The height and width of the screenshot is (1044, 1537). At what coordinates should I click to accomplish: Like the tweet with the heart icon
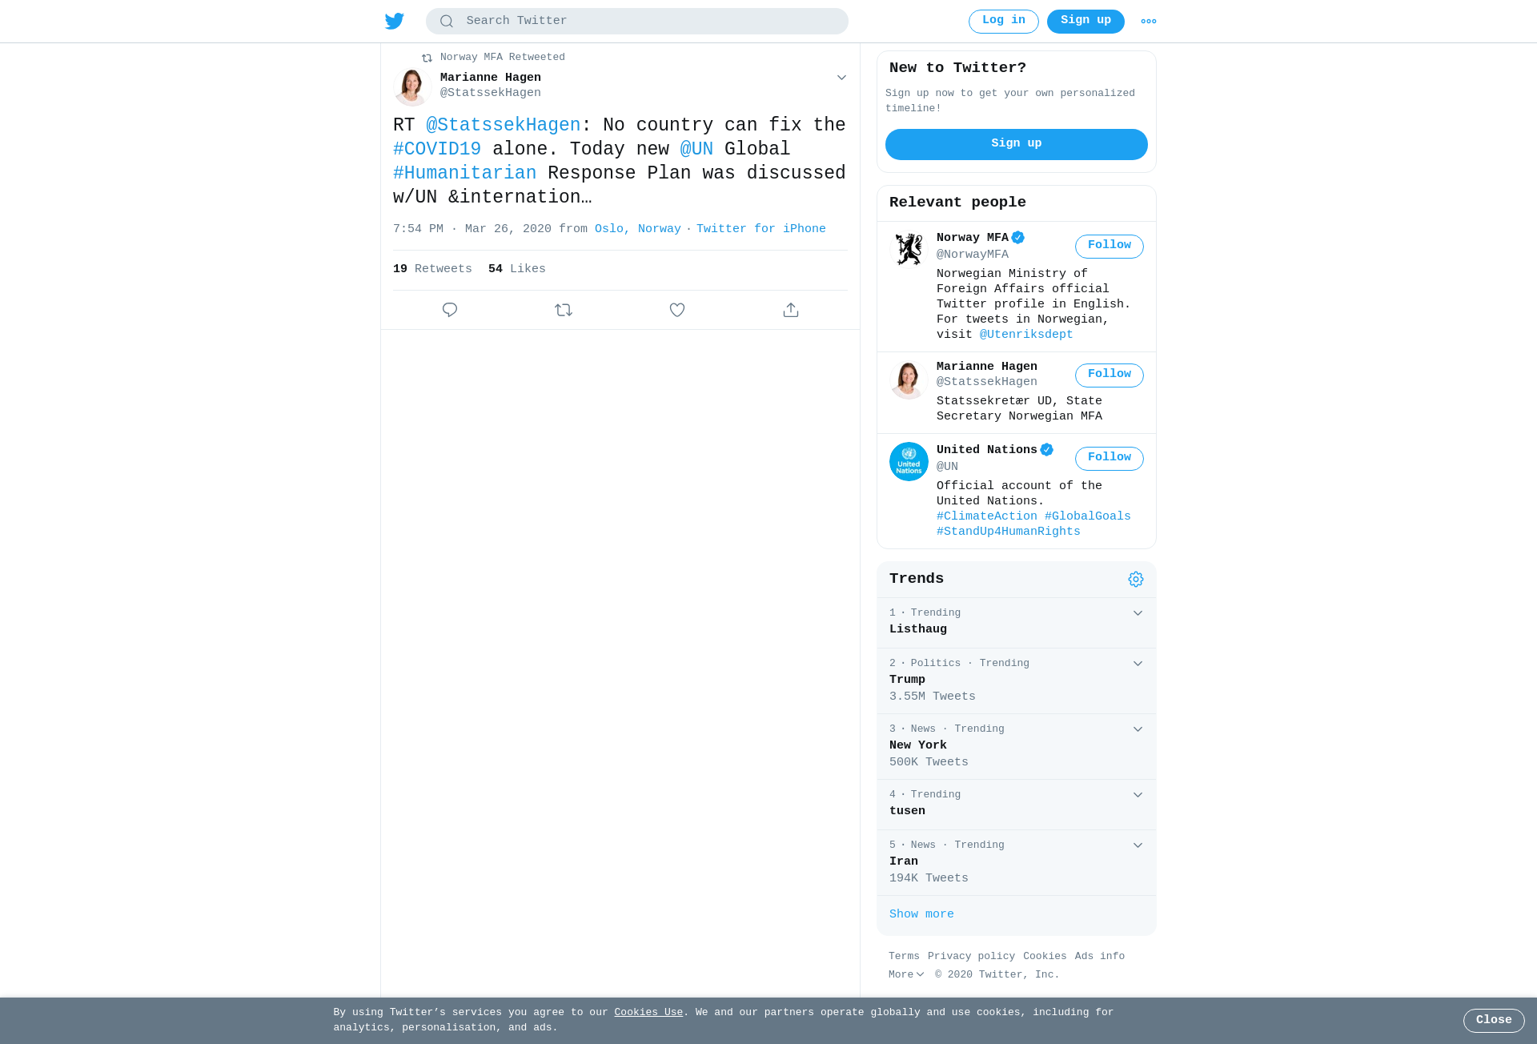[x=677, y=310]
